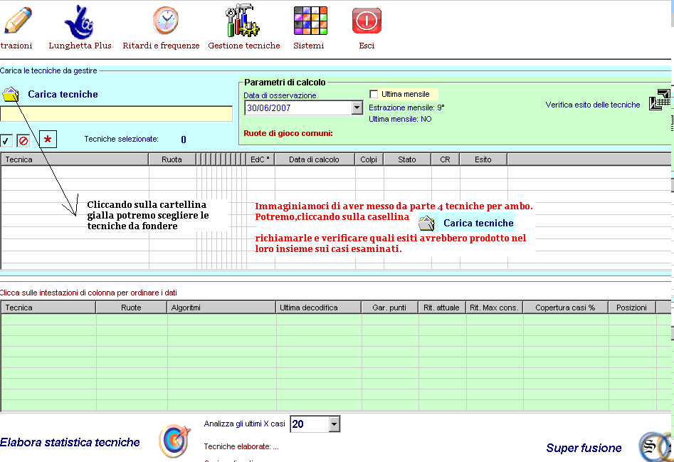
Task: Click 'Tecniche elaborate: ...' text
Action: click(241, 446)
